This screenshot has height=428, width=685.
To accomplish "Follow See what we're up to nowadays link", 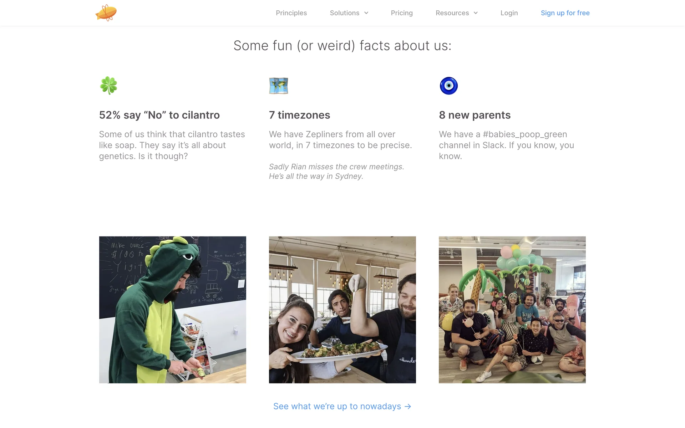I will pyautogui.click(x=337, y=406).
